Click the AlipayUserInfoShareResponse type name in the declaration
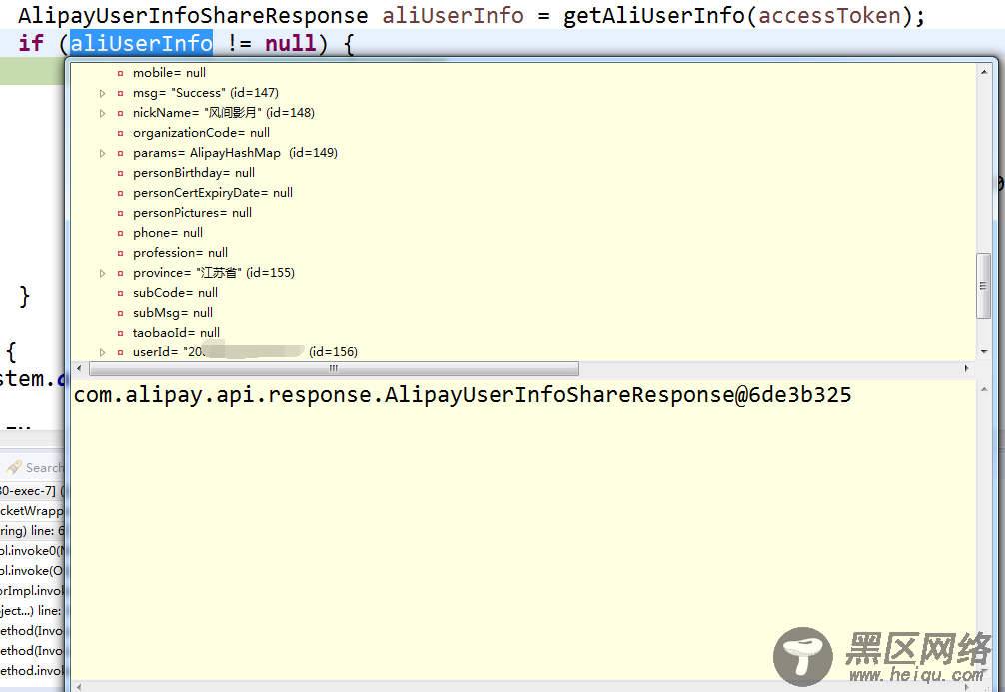Viewport: 1005px width, 692px height. click(x=193, y=15)
